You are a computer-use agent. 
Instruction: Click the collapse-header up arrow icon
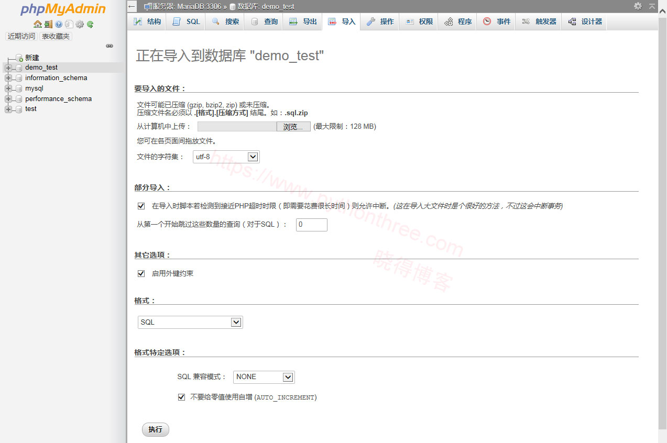pyautogui.click(x=652, y=6)
